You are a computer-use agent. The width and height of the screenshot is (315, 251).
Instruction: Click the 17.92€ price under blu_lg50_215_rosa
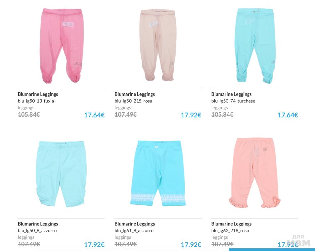[191, 115]
